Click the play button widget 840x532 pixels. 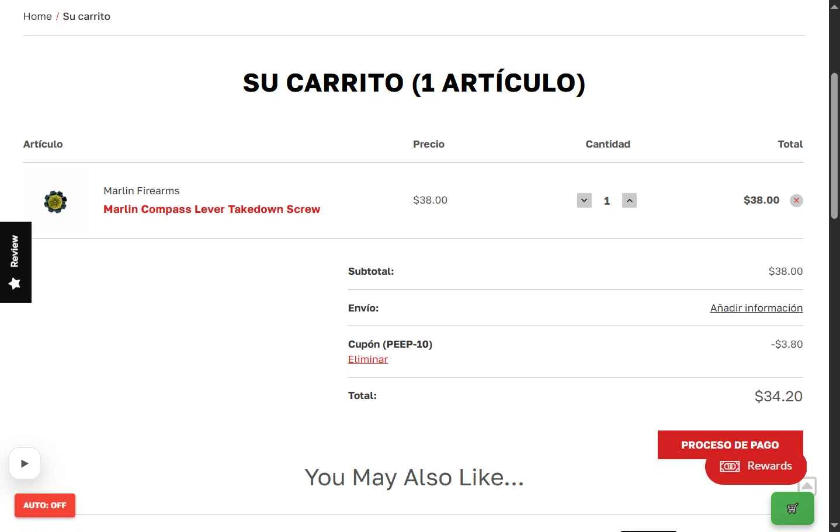pyautogui.click(x=25, y=464)
